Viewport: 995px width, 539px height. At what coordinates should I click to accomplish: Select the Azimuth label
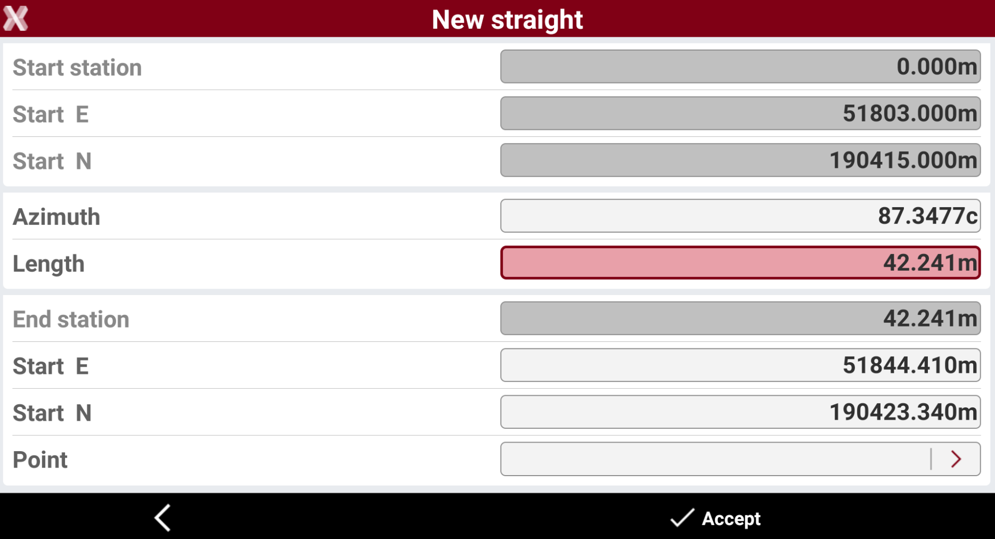[56, 217]
